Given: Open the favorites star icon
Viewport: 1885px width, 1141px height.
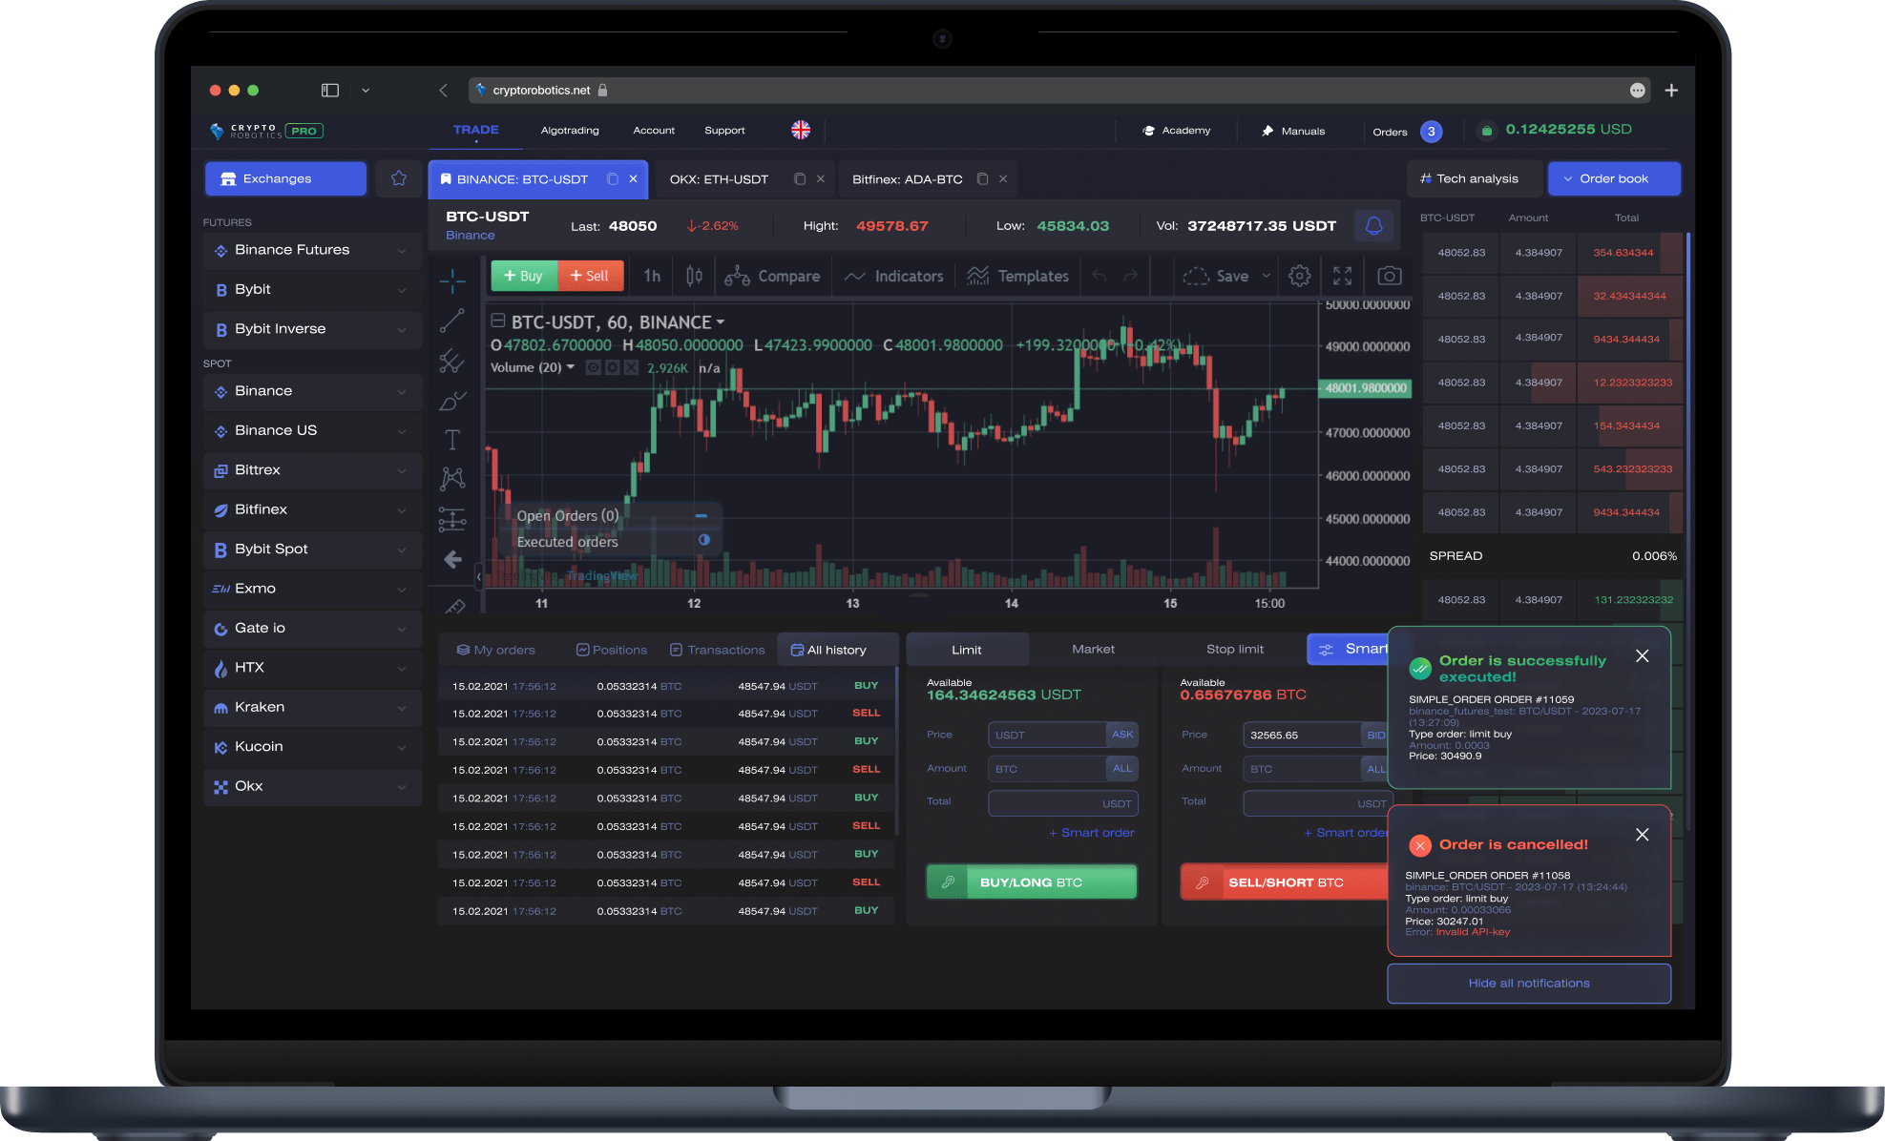Looking at the screenshot, I should point(399,178).
